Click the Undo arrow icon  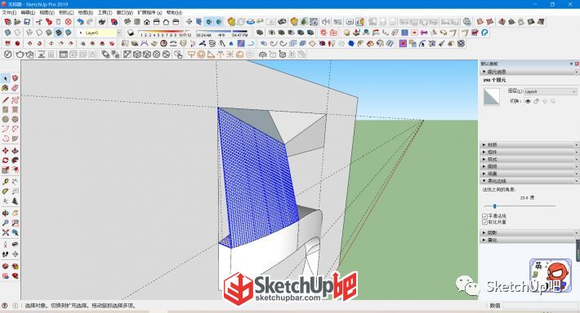click(x=80, y=22)
